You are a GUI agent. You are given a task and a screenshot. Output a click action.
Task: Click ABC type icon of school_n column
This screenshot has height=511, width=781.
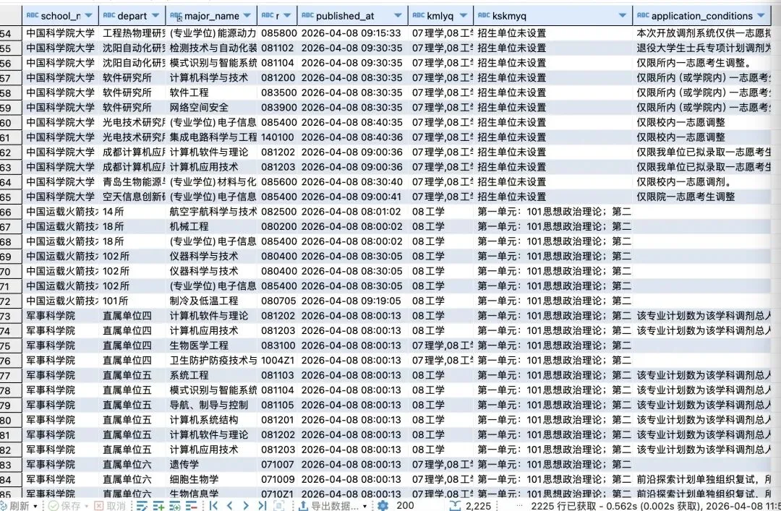[x=33, y=15]
